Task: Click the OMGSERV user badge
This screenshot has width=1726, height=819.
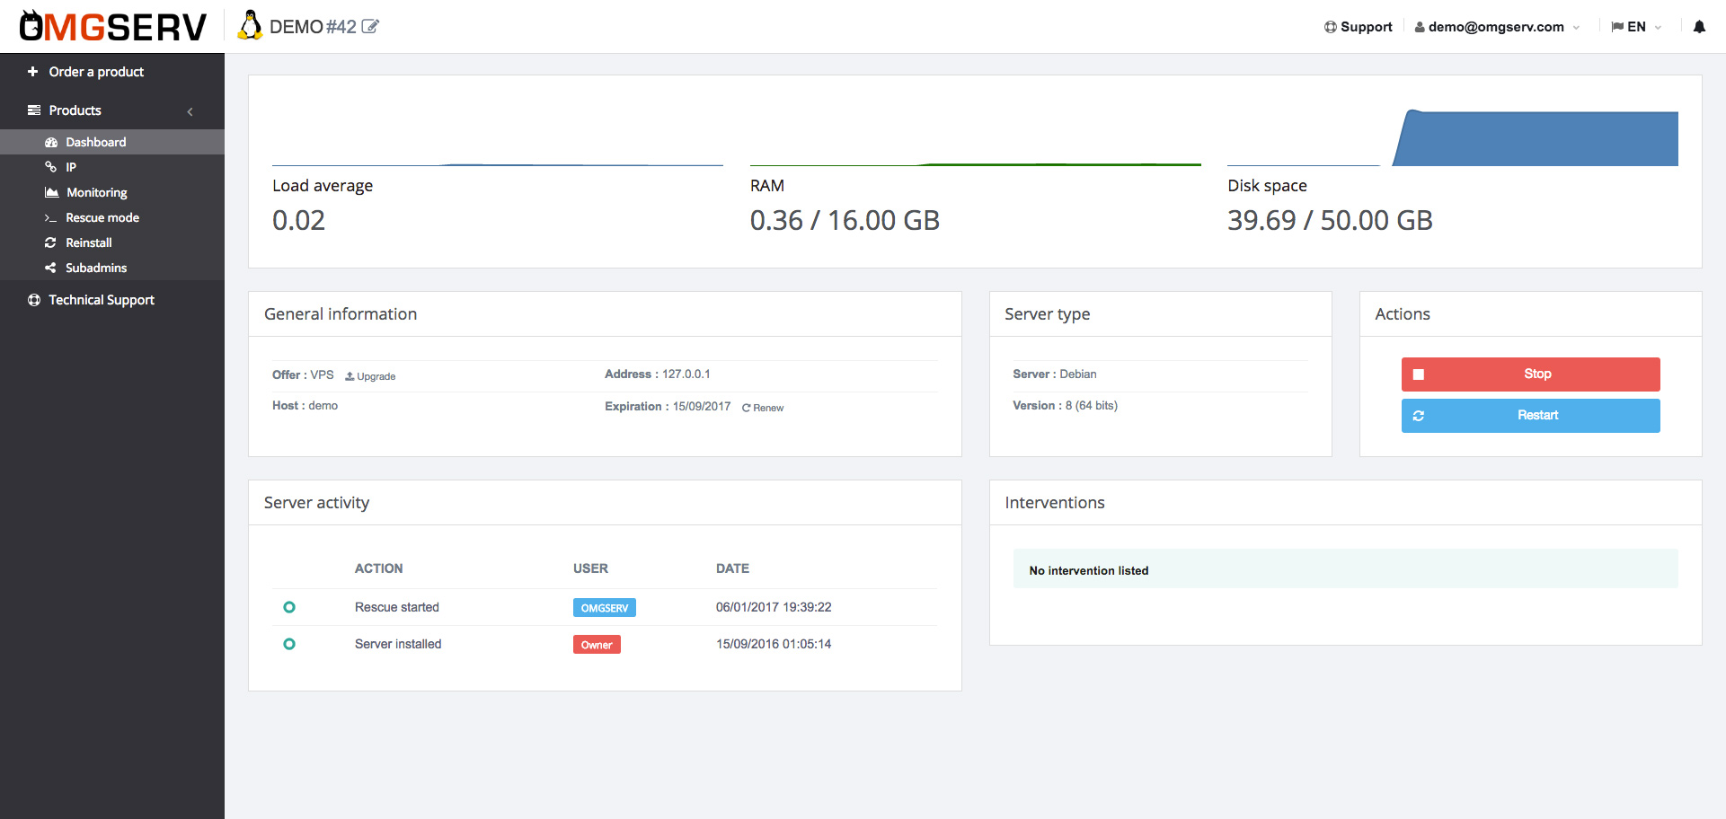Action: [605, 608]
